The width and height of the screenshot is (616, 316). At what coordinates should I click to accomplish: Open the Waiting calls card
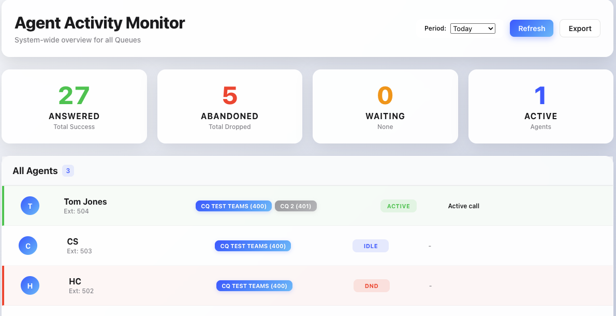click(x=386, y=107)
